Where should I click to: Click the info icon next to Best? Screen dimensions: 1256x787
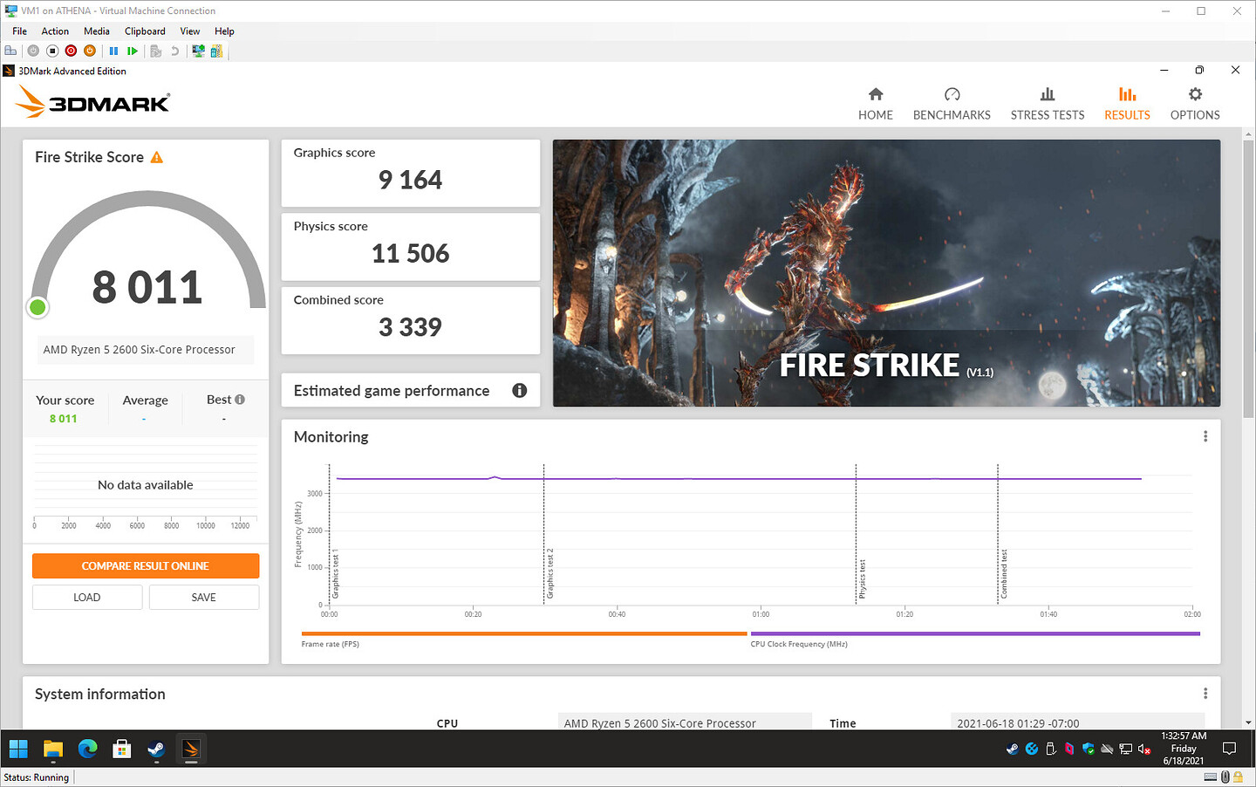point(240,400)
